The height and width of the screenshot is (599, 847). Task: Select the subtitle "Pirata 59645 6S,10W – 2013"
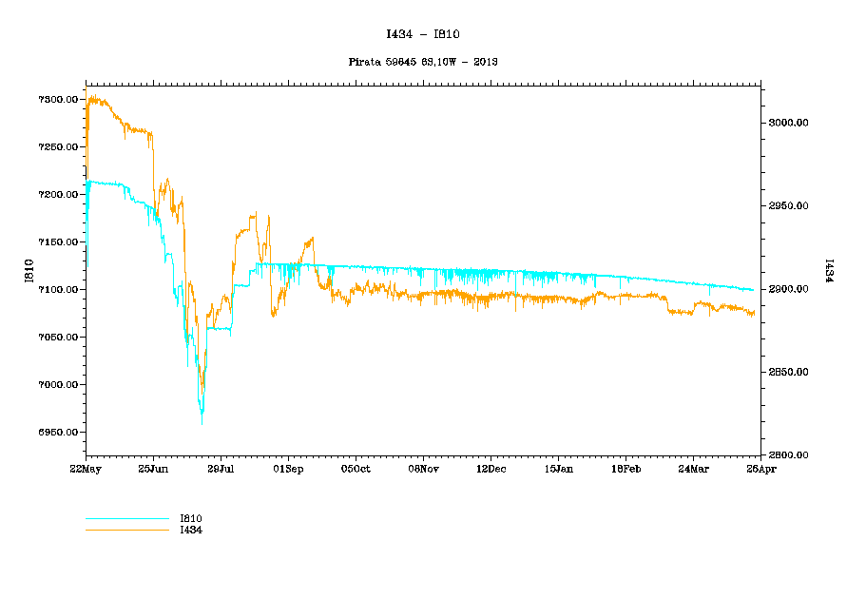click(423, 62)
